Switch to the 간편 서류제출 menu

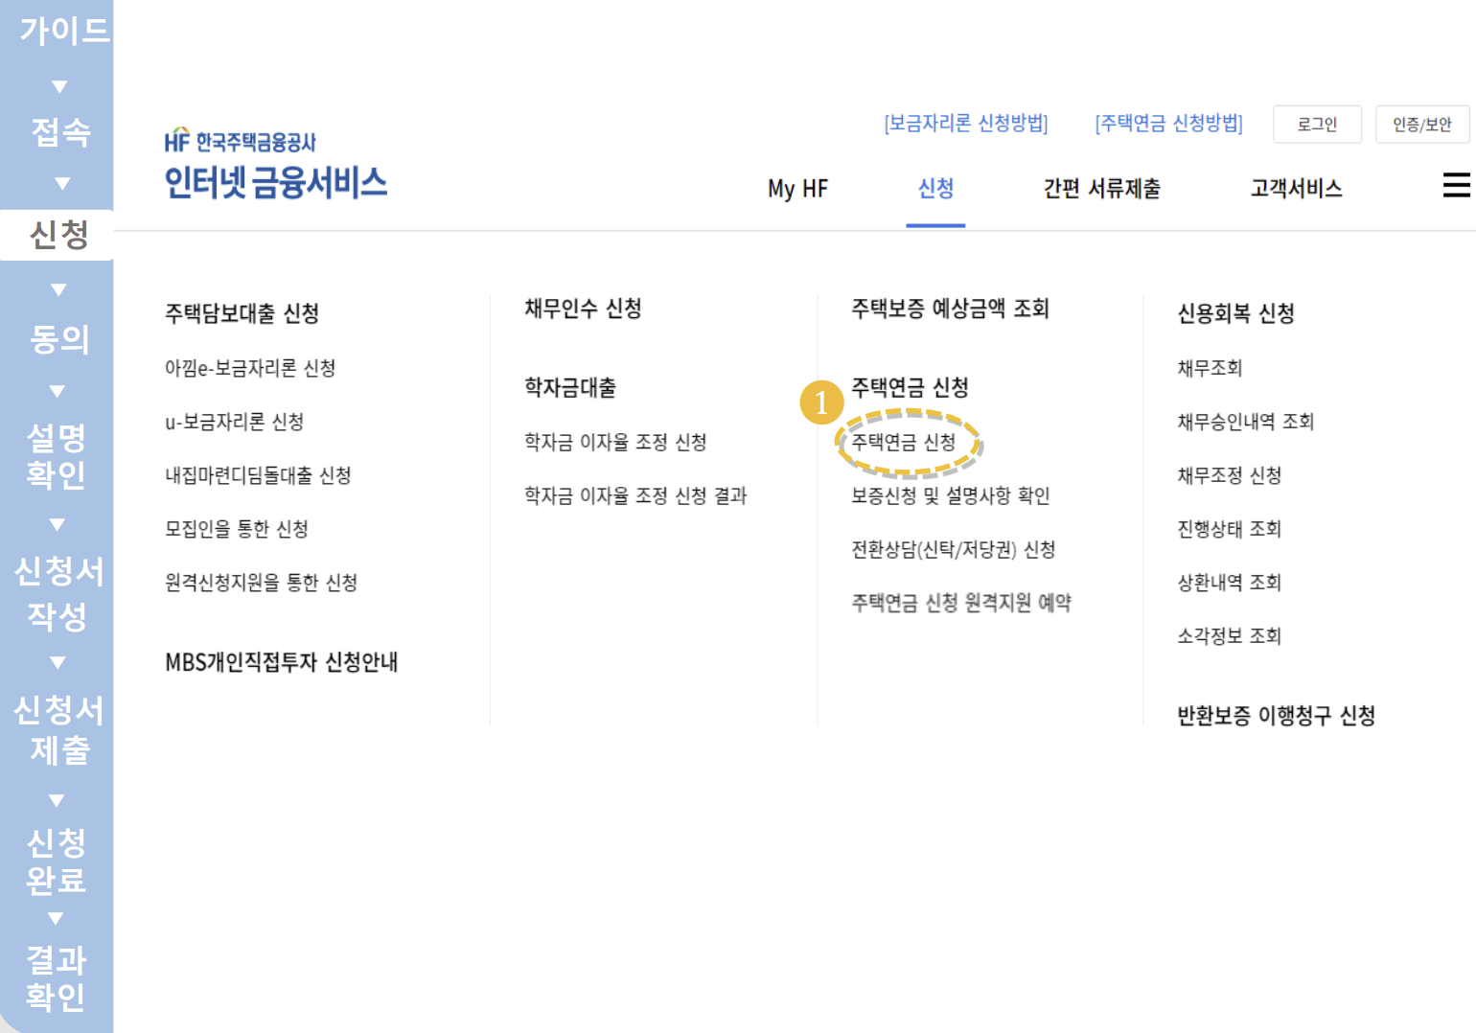(1102, 189)
